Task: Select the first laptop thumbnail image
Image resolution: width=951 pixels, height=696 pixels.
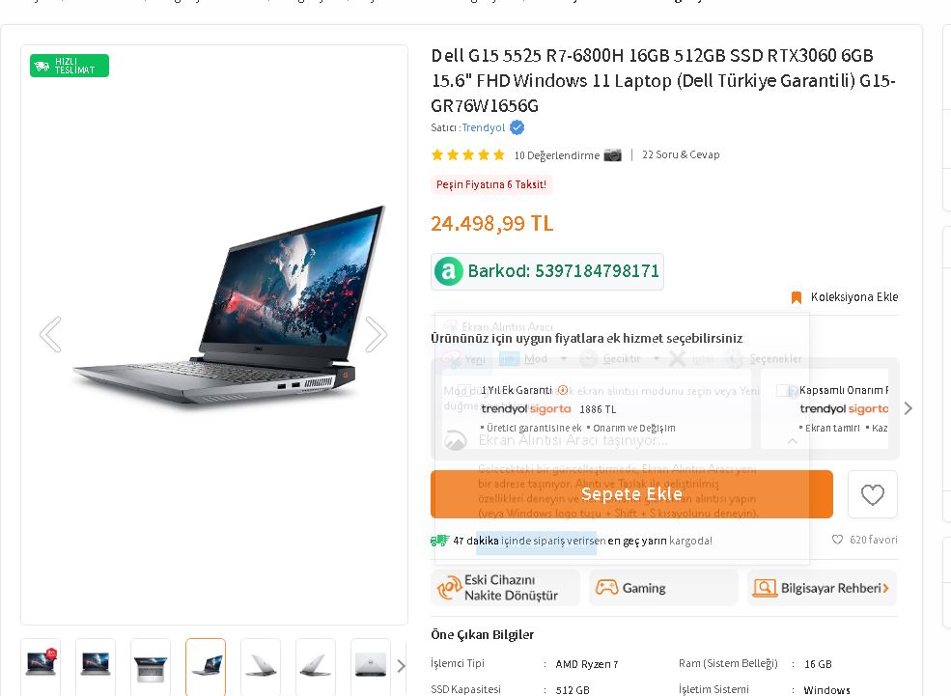Action: tap(41, 666)
